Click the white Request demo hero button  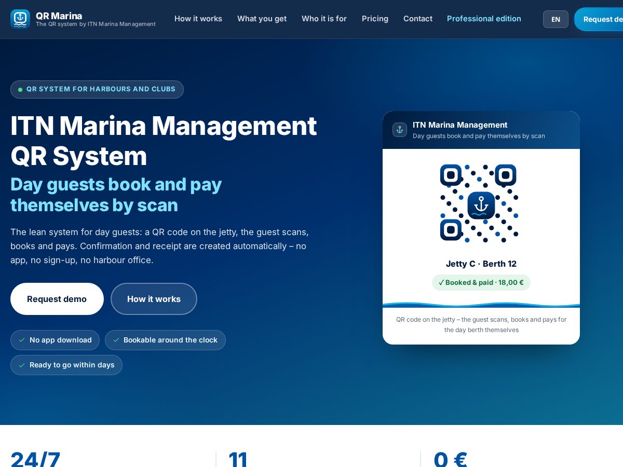[x=57, y=299]
